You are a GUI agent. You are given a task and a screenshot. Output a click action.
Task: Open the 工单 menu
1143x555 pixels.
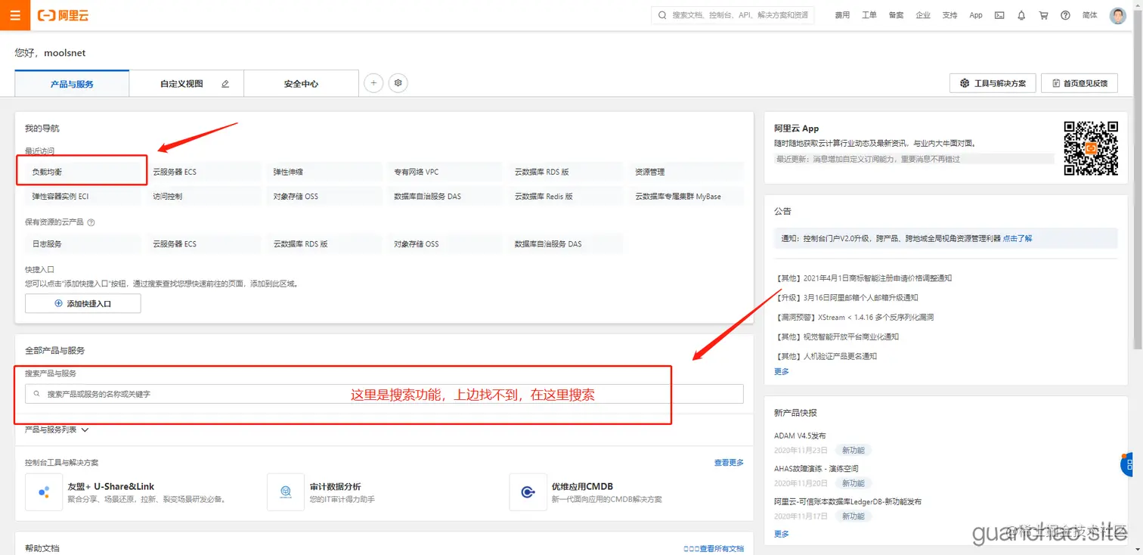pyautogui.click(x=869, y=15)
